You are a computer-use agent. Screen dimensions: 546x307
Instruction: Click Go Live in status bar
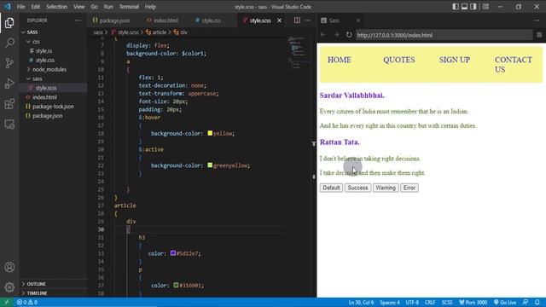tap(505, 302)
